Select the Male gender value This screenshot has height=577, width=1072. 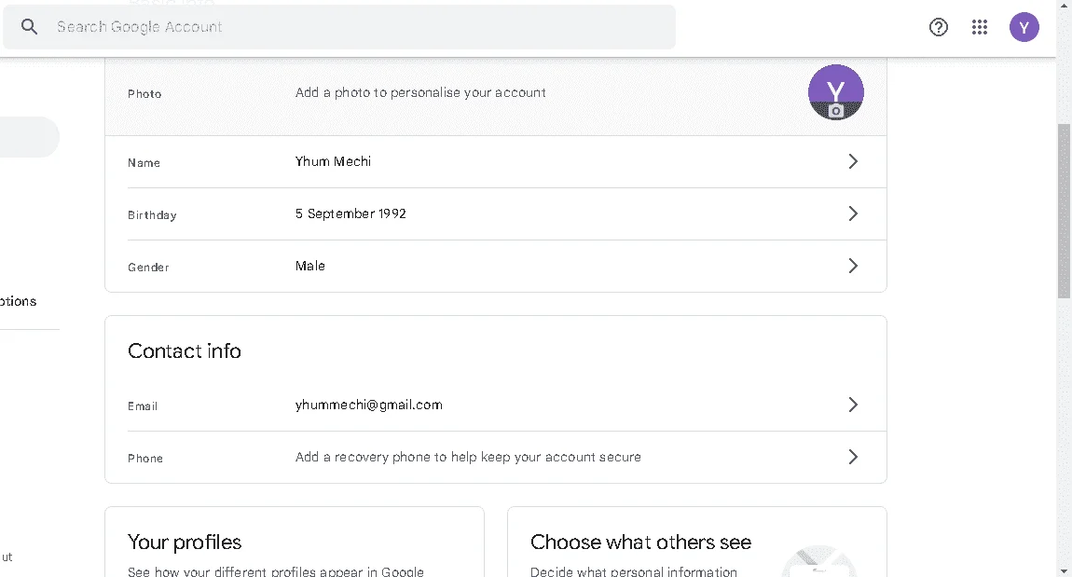pos(309,266)
